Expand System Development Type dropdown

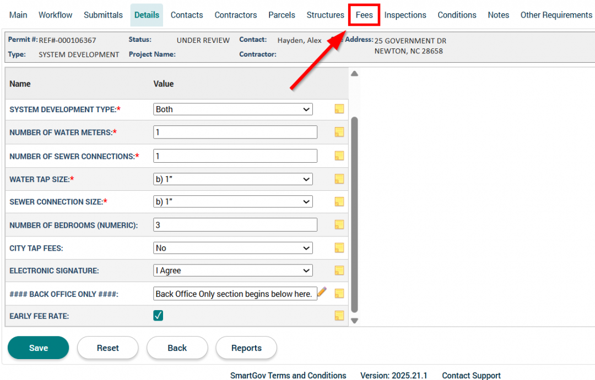coord(232,109)
